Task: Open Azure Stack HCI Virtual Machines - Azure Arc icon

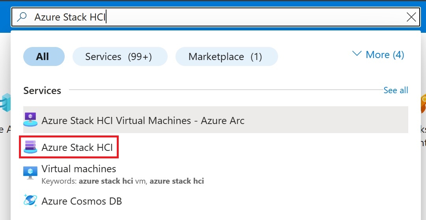Action: point(30,120)
